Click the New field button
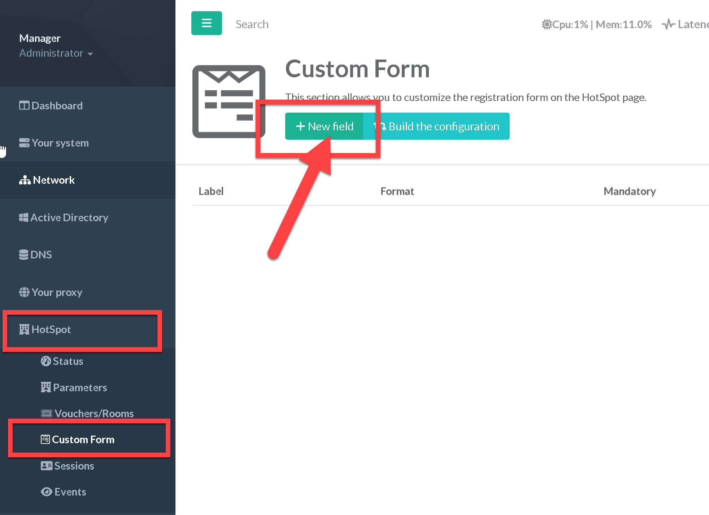 click(x=324, y=126)
